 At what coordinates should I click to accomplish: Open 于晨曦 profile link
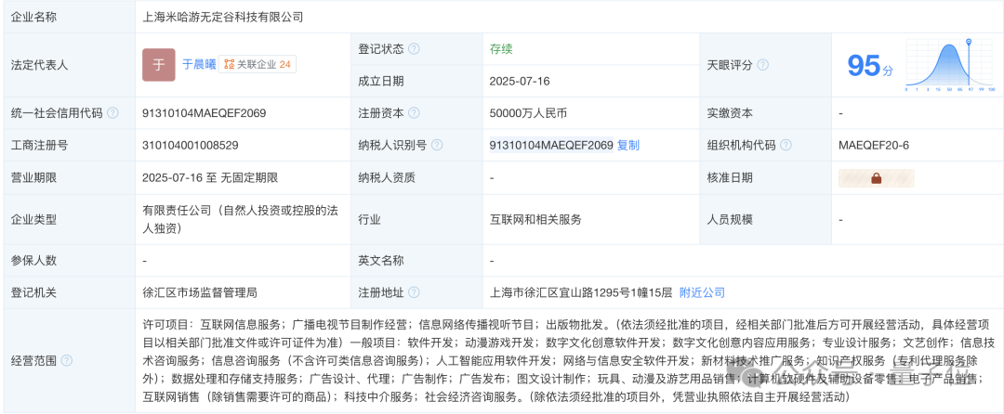point(199,65)
